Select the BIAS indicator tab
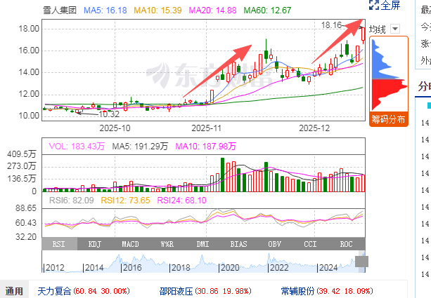 [238, 244]
